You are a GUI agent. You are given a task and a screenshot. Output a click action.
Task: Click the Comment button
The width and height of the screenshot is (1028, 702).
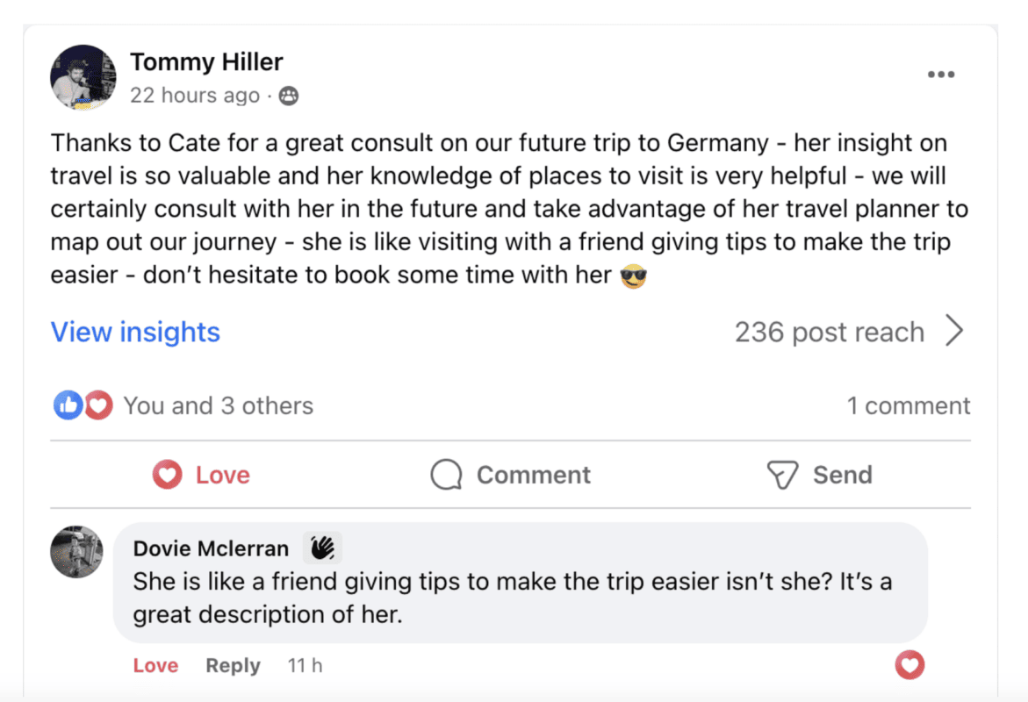[x=511, y=475]
